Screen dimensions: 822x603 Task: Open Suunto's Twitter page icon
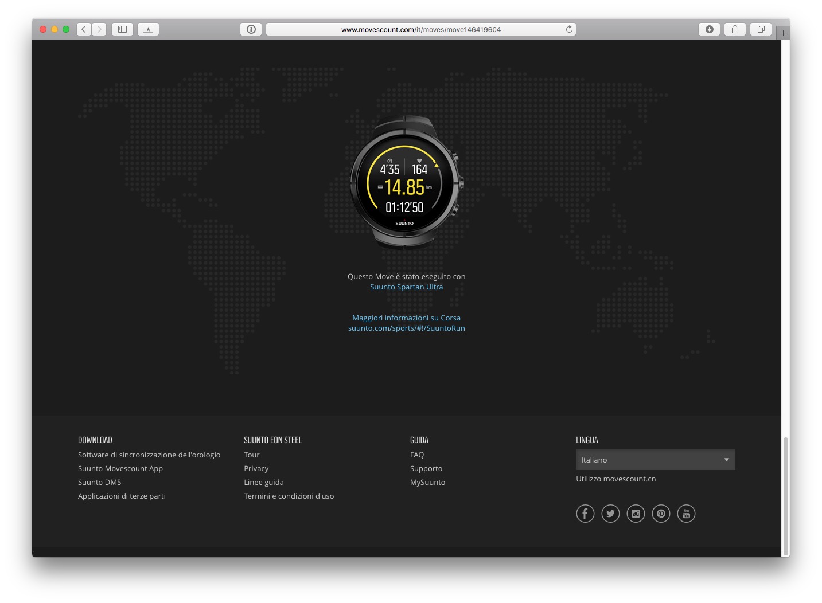pyautogui.click(x=610, y=514)
